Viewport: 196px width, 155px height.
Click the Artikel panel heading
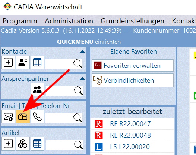(10, 133)
